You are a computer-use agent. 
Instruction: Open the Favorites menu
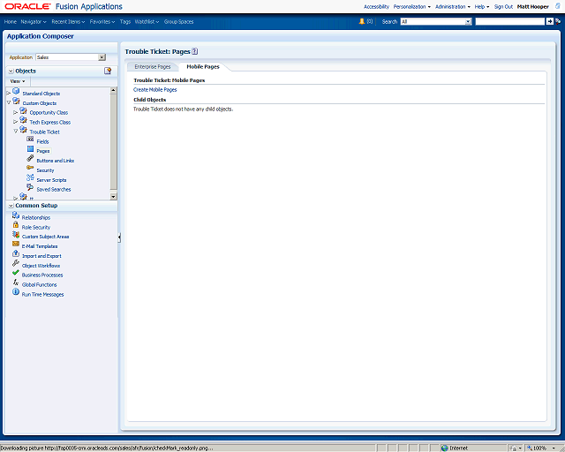click(102, 22)
